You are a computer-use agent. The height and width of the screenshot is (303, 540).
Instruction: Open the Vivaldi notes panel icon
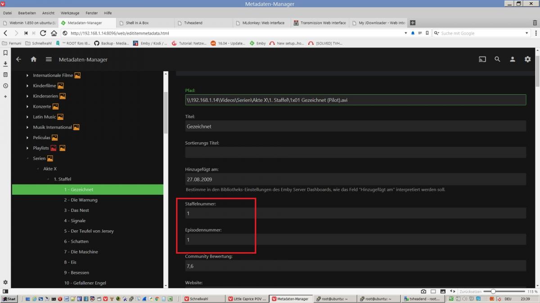click(x=5, y=75)
